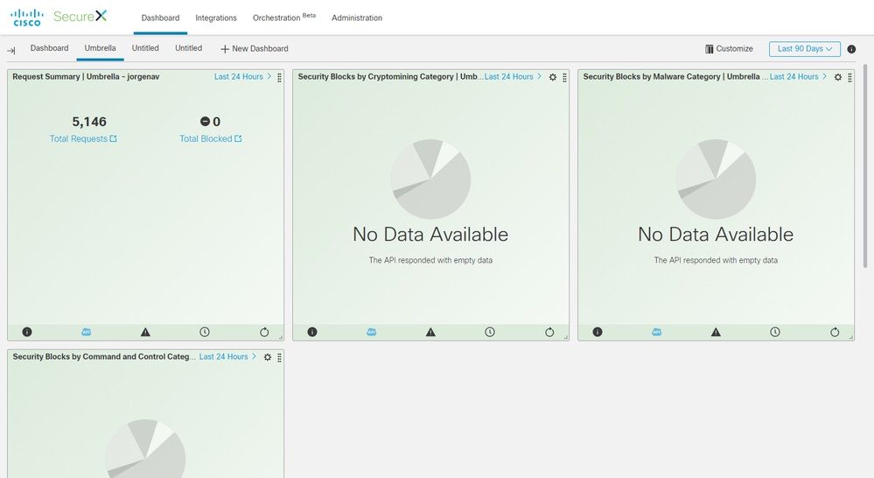Refresh the Malware Category tile
The image size is (874, 478).
pos(835,332)
